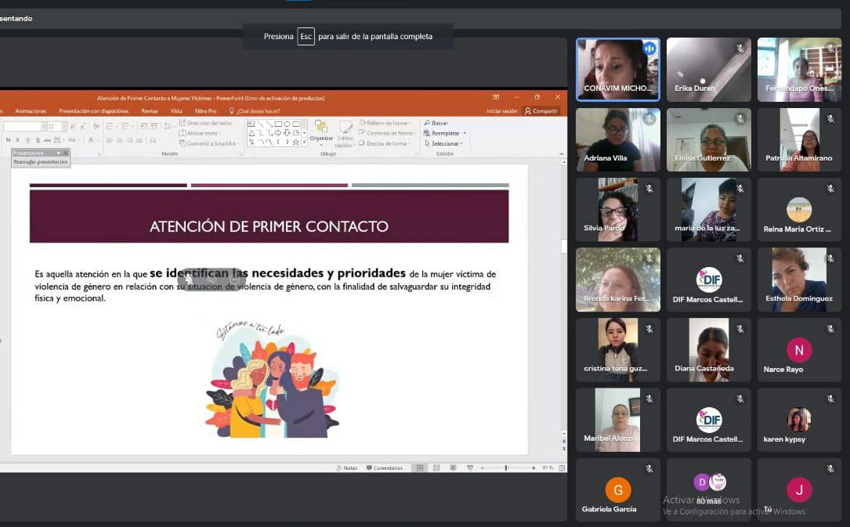The width and height of the screenshot is (850, 527).
Task: Select normal view icon in status bar
Action: pyautogui.click(x=420, y=467)
